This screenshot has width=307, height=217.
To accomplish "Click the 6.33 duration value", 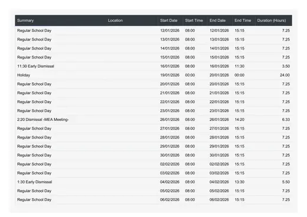I will [x=286, y=120].
